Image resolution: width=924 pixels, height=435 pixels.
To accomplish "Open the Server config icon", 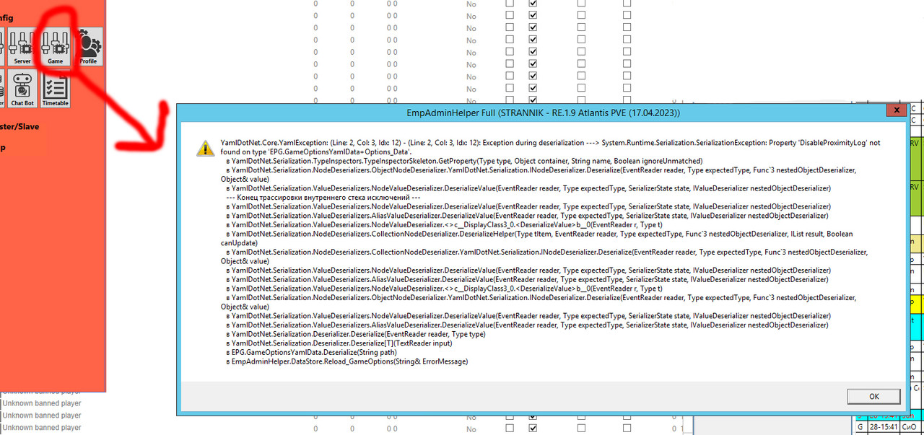I will [x=22, y=48].
